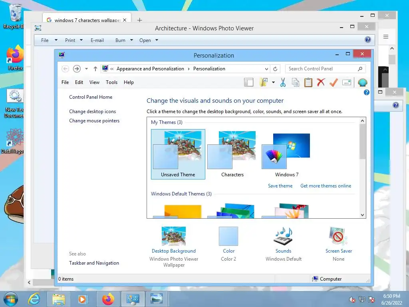Click the Action Center flag tray icon
Viewport: 409px width, 307px height.
[371, 299]
